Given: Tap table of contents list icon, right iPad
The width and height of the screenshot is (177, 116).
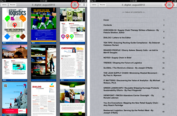Looking at the screenshot, I should point(169,5).
